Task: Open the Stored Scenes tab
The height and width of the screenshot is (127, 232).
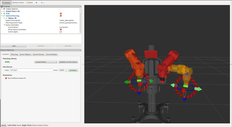Action: (x=38, y=54)
